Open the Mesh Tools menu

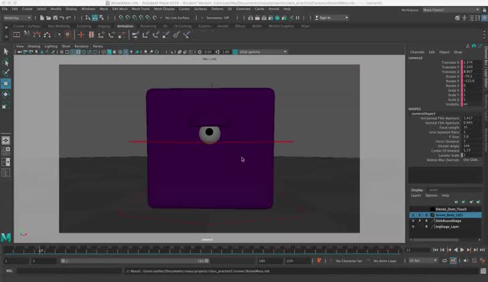click(x=140, y=9)
